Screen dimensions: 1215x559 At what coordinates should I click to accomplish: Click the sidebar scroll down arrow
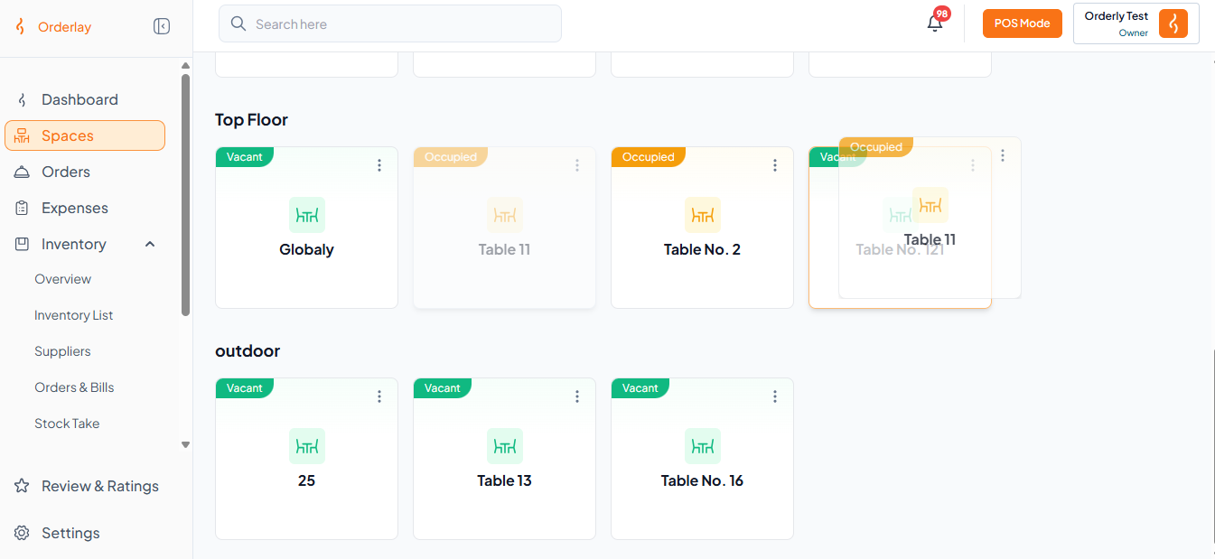(x=185, y=444)
